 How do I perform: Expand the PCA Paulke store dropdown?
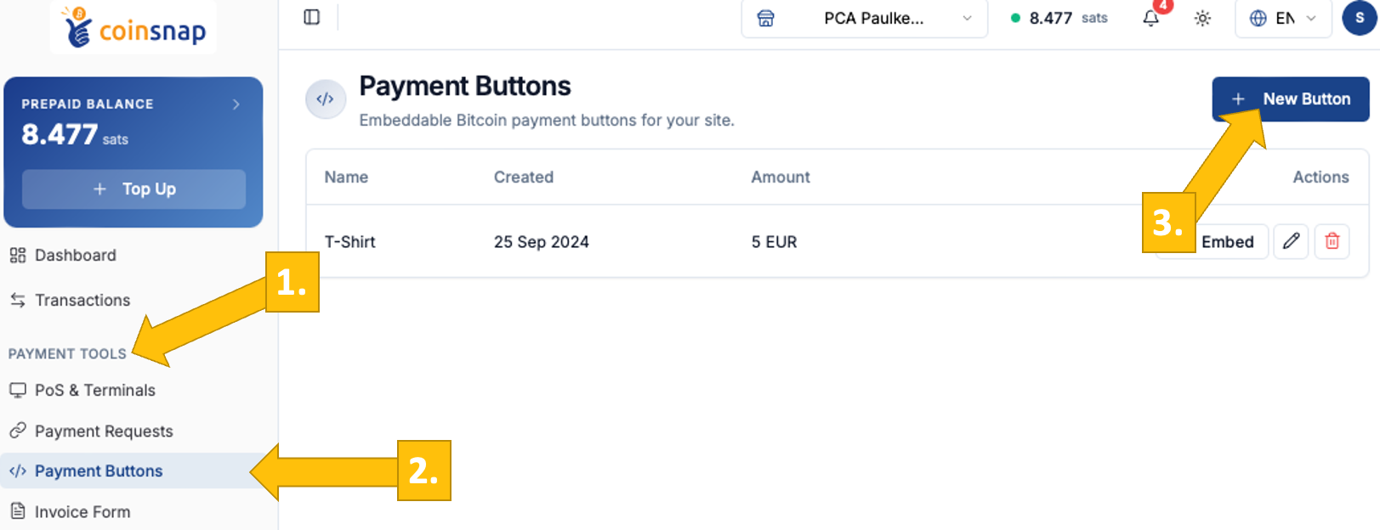point(865,18)
